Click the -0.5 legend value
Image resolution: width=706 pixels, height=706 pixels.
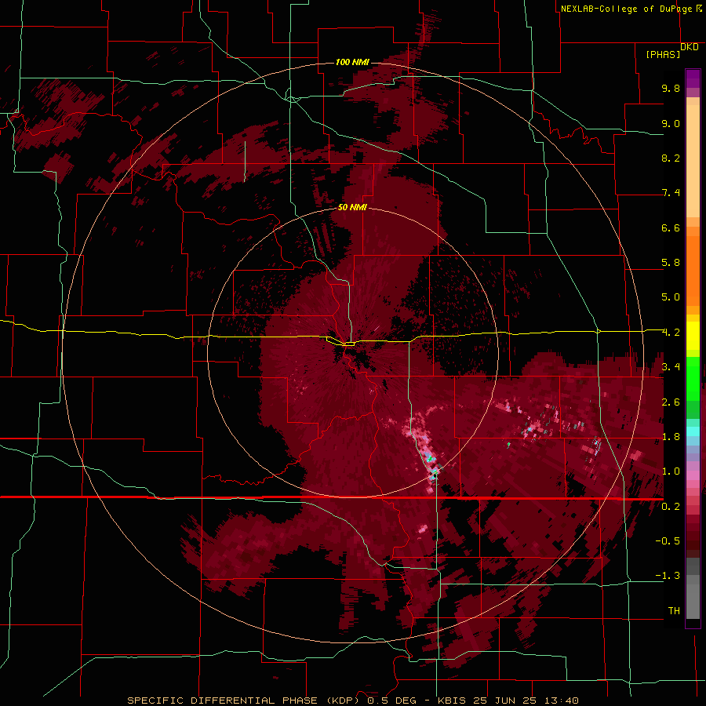(668, 541)
